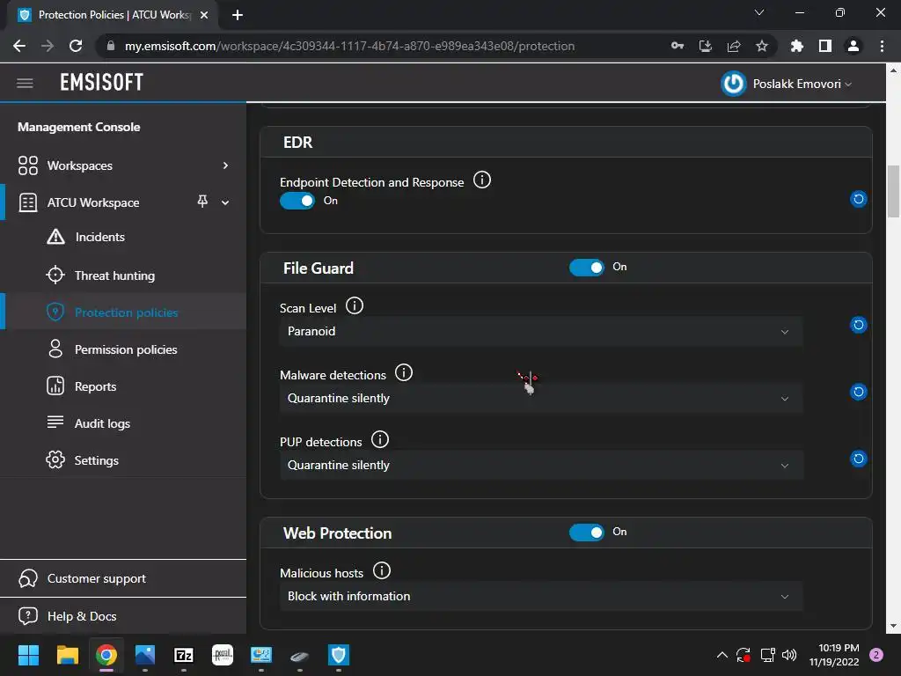Open the Windows Start menu

pyautogui.click(x=28, y=655)
